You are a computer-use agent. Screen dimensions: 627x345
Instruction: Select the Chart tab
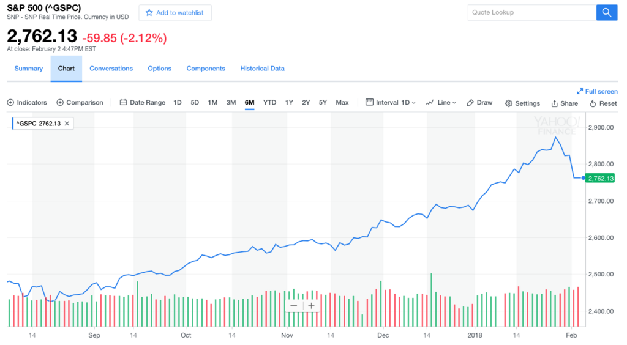(x=66, y=69)
